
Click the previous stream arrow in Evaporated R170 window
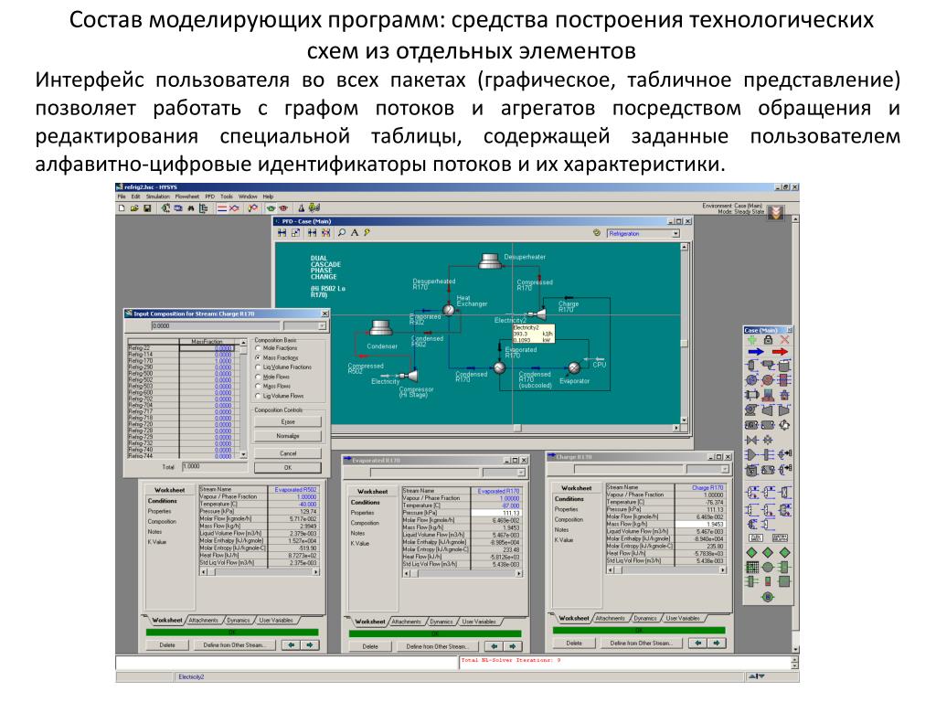pos(495,646)
